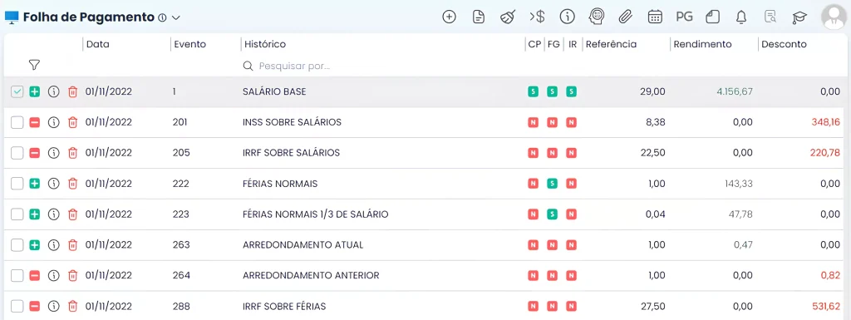
Task: Open info icon on SALÁRIO BASE row
Action: point(53,92)
